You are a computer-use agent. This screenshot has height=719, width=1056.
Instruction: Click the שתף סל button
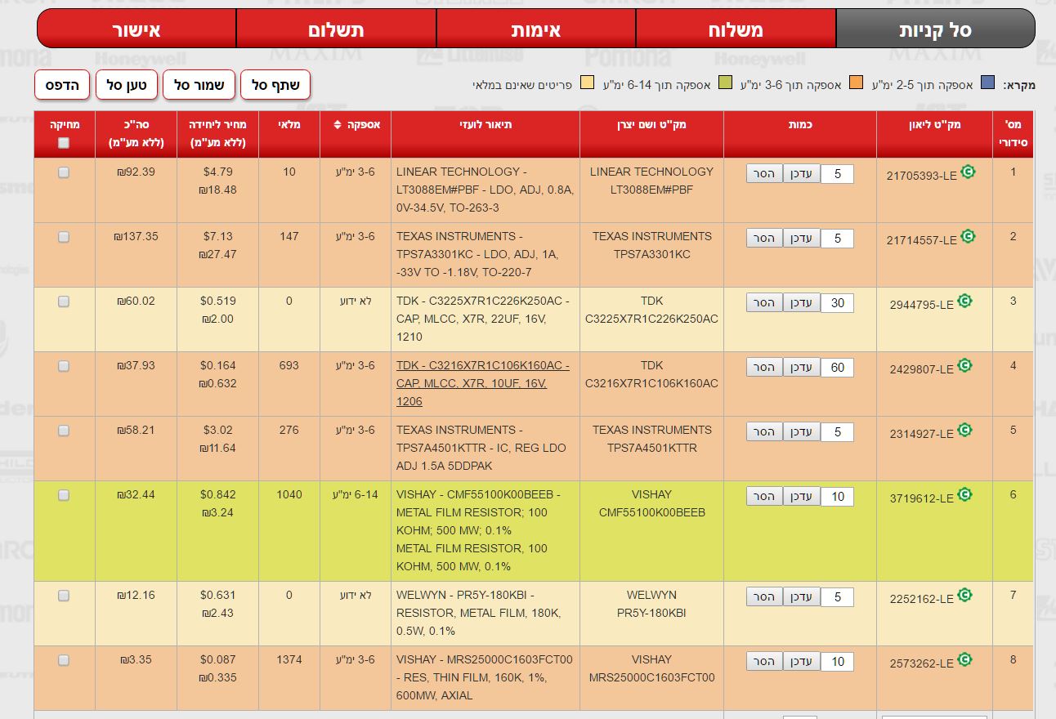(276, 85)
